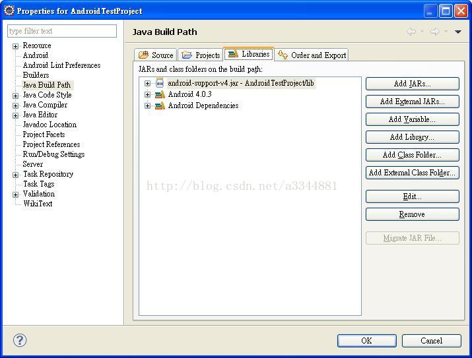Dismiss dialog with Cancel button
This screenshot has height=358, width=472.
point(431,341)
